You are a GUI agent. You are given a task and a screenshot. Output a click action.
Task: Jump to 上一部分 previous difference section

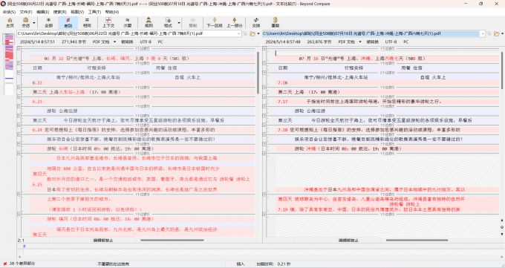click(x=234, y=22)
